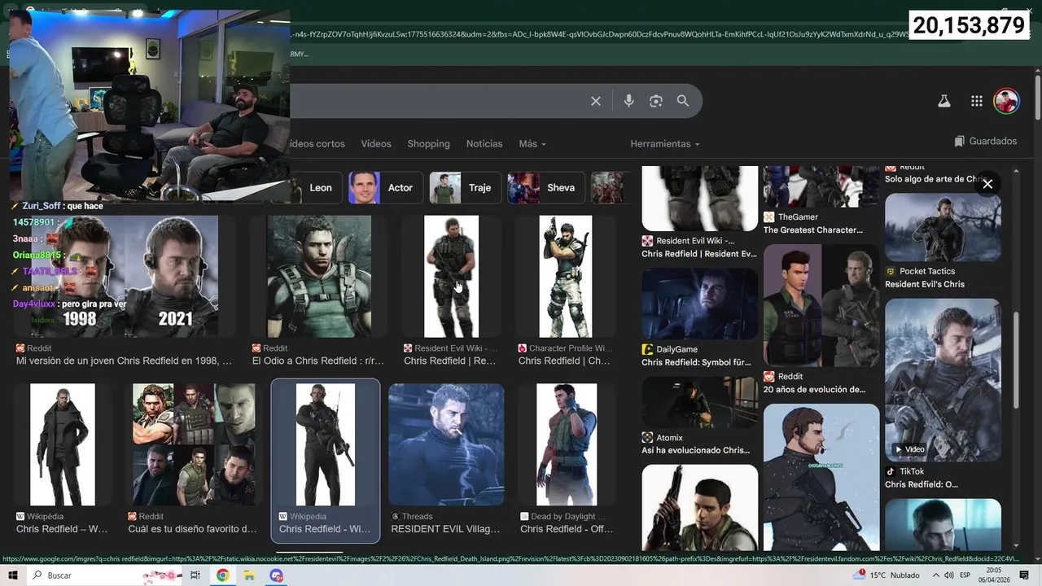Switch to the Shopping tab

[x=428, y=143]
